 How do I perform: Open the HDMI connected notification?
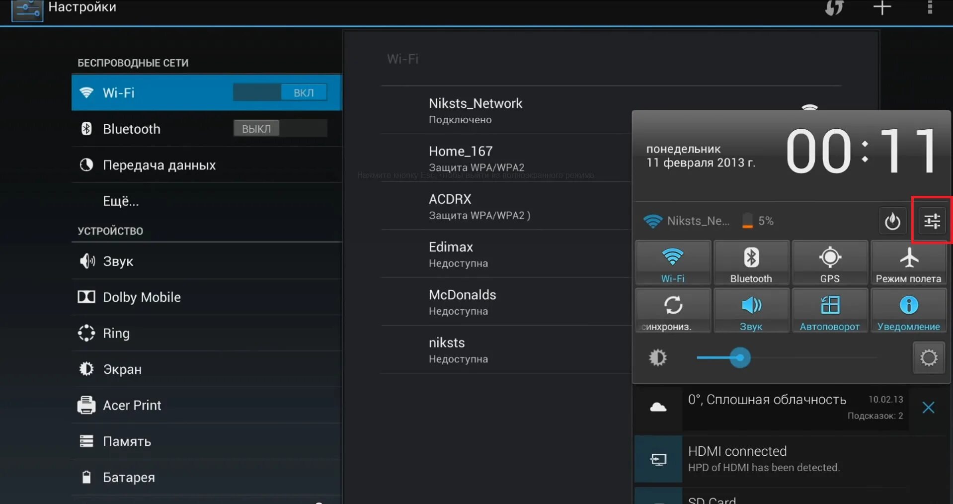click(793, 459)
